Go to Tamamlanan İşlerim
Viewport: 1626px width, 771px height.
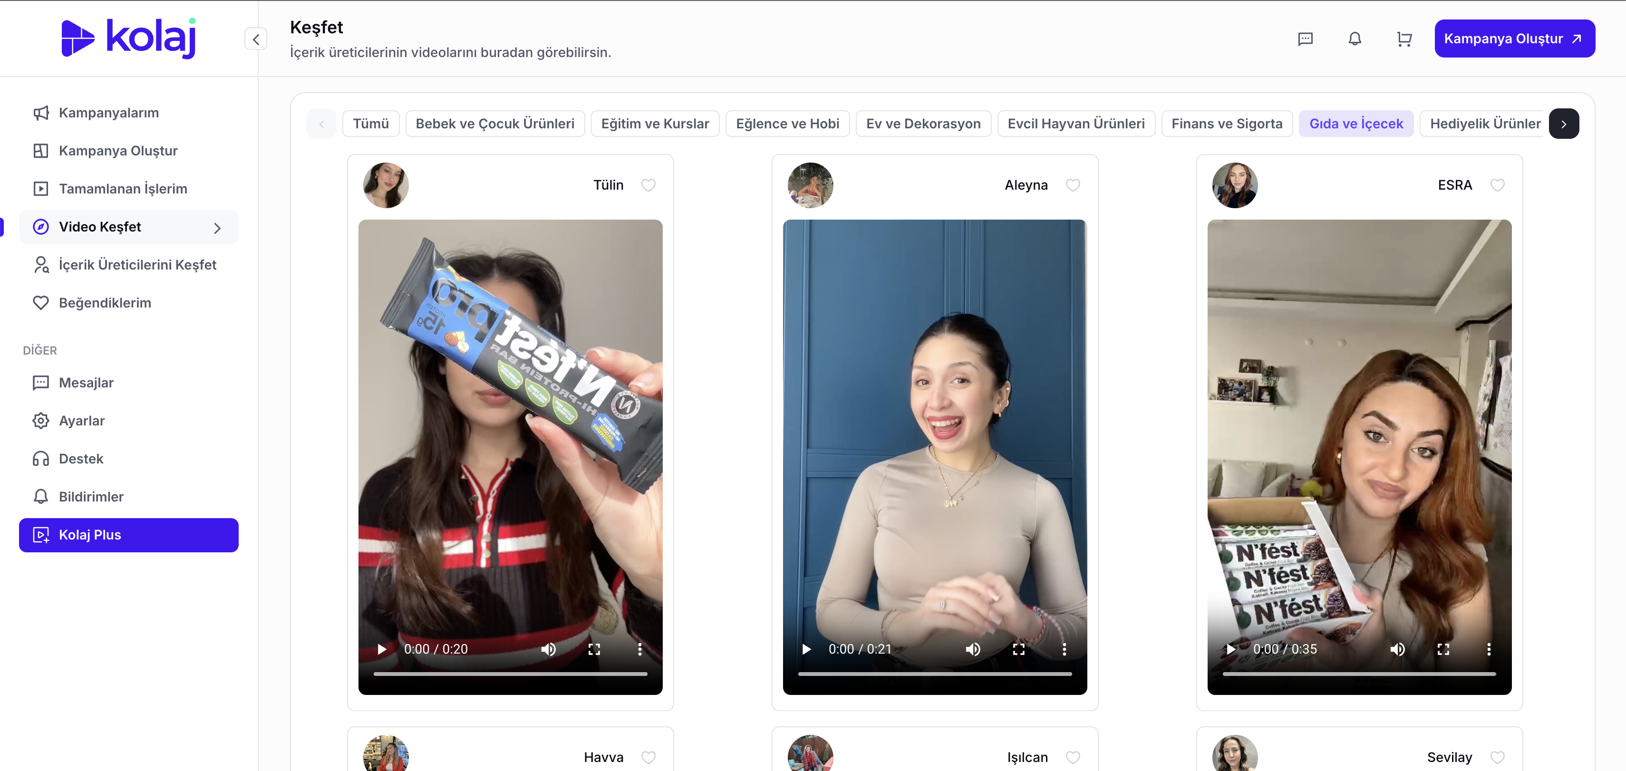pos(129,189)
